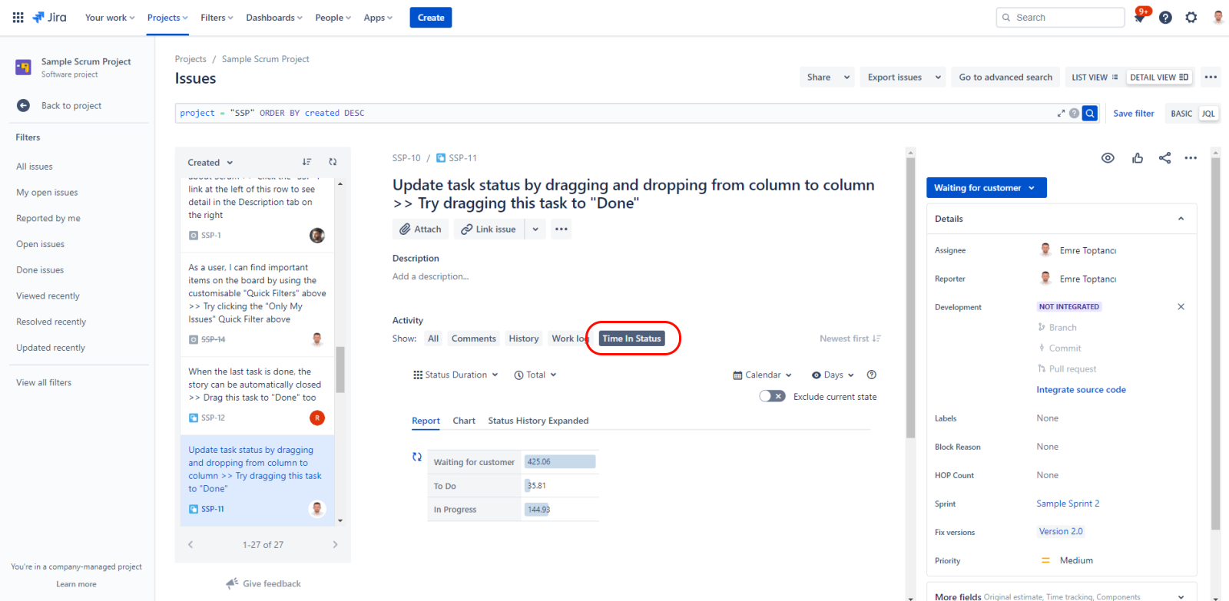Click the watch issue eye icon
The width and height of the screenshot is (1229, 601).
click(x=1108, y=158)
